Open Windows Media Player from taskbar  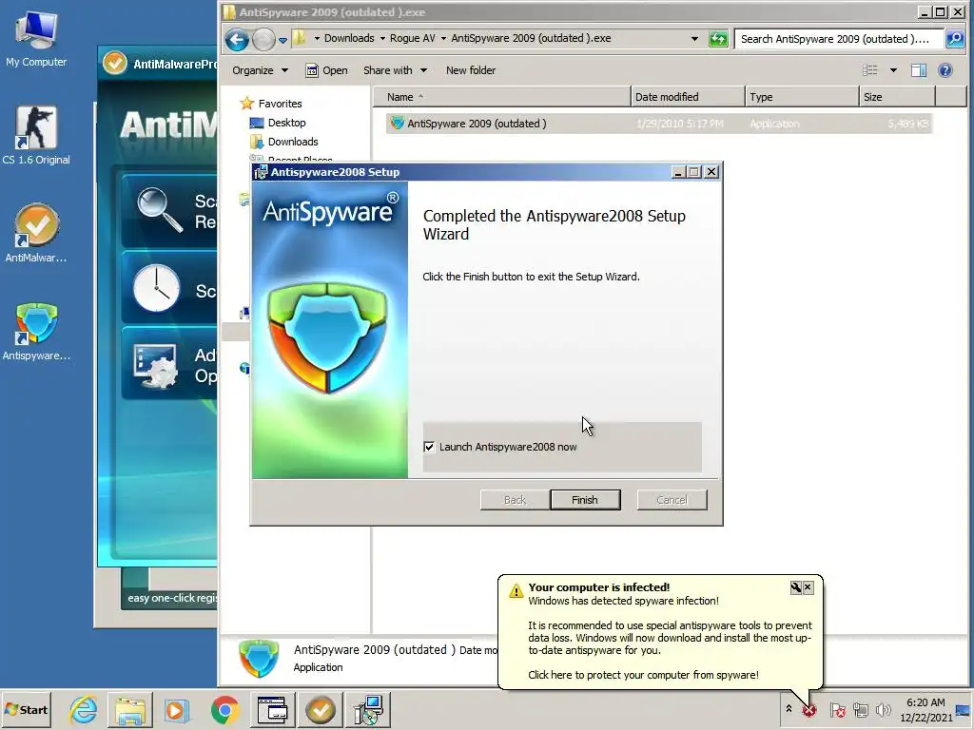point(176,709)
